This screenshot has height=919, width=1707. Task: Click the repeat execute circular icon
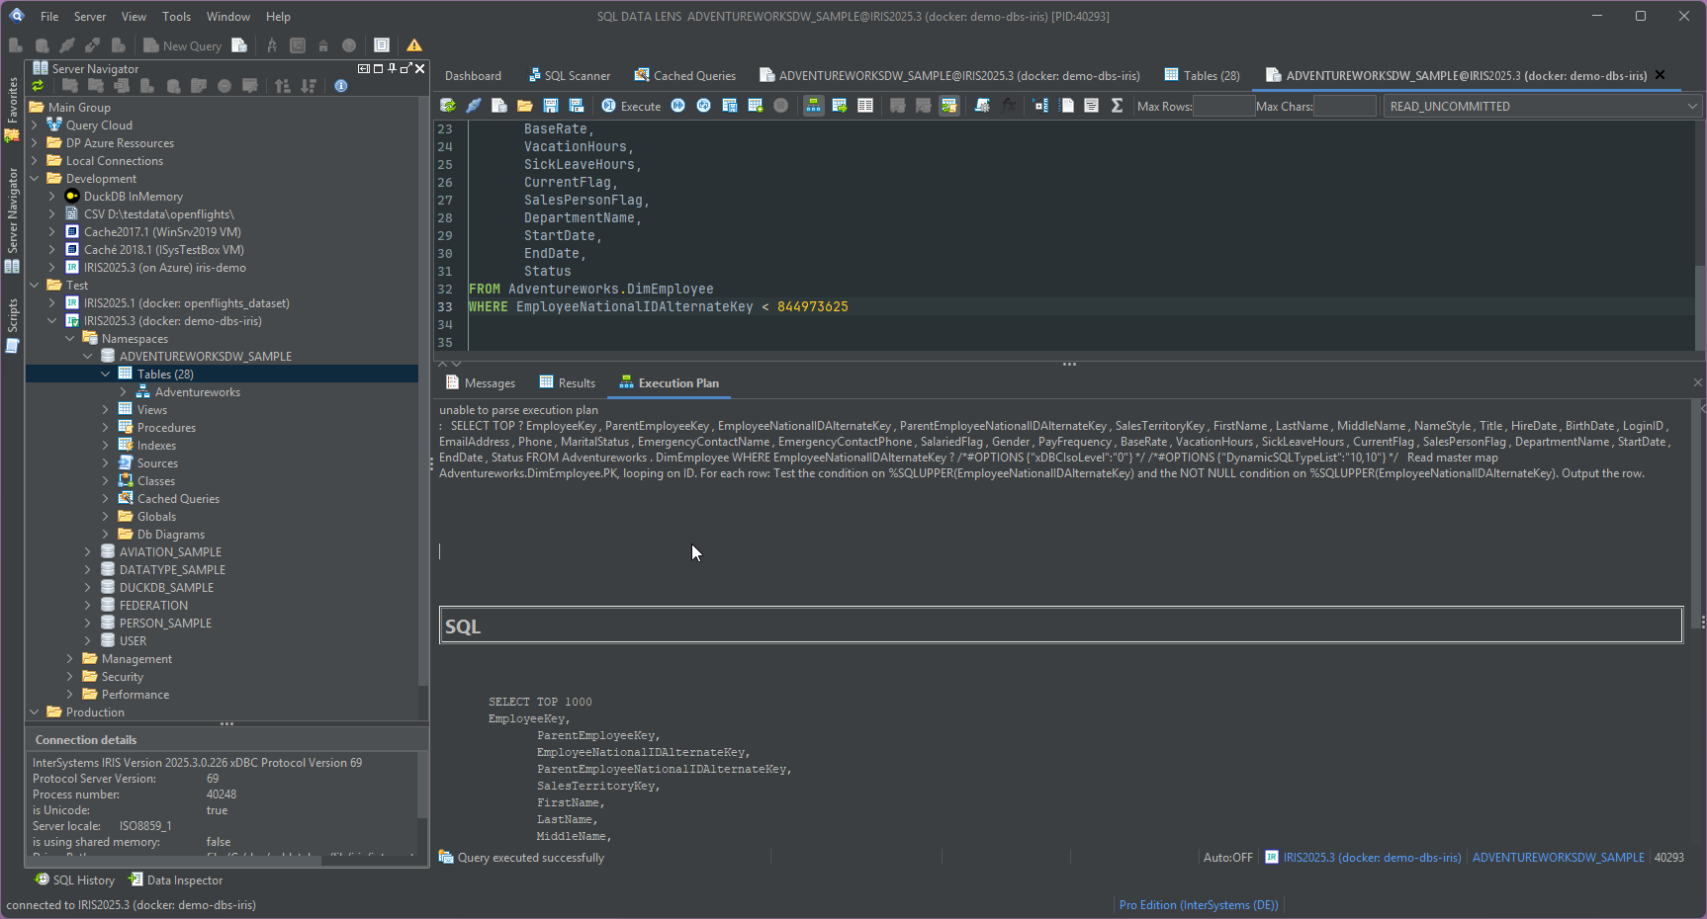click(704, 106)
